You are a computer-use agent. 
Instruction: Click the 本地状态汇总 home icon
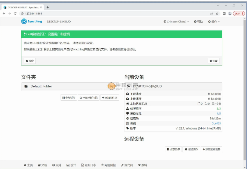tap(128, 104)
